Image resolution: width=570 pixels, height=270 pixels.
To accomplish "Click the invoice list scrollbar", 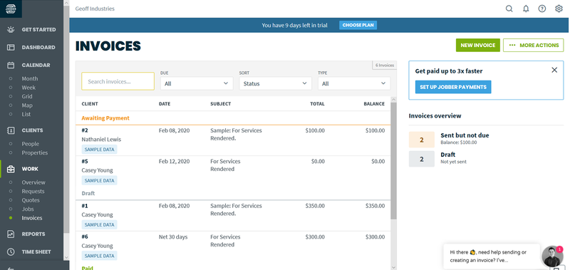I will coord(394,160).
